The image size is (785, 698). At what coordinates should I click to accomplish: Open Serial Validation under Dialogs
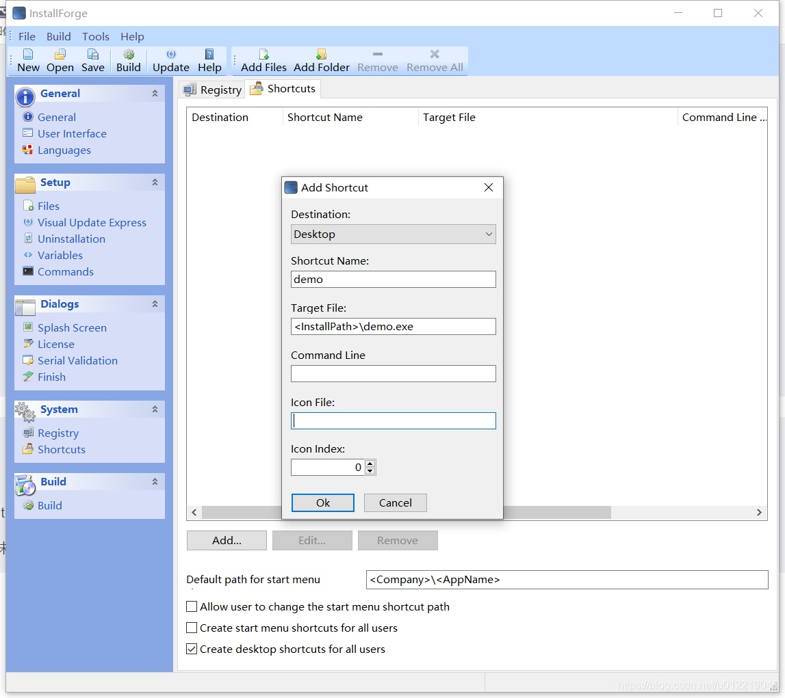pyautogui.click(x=77, y=361)
